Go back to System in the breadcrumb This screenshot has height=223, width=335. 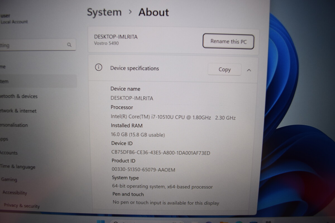pyautogui.click(x=104, y=12)
